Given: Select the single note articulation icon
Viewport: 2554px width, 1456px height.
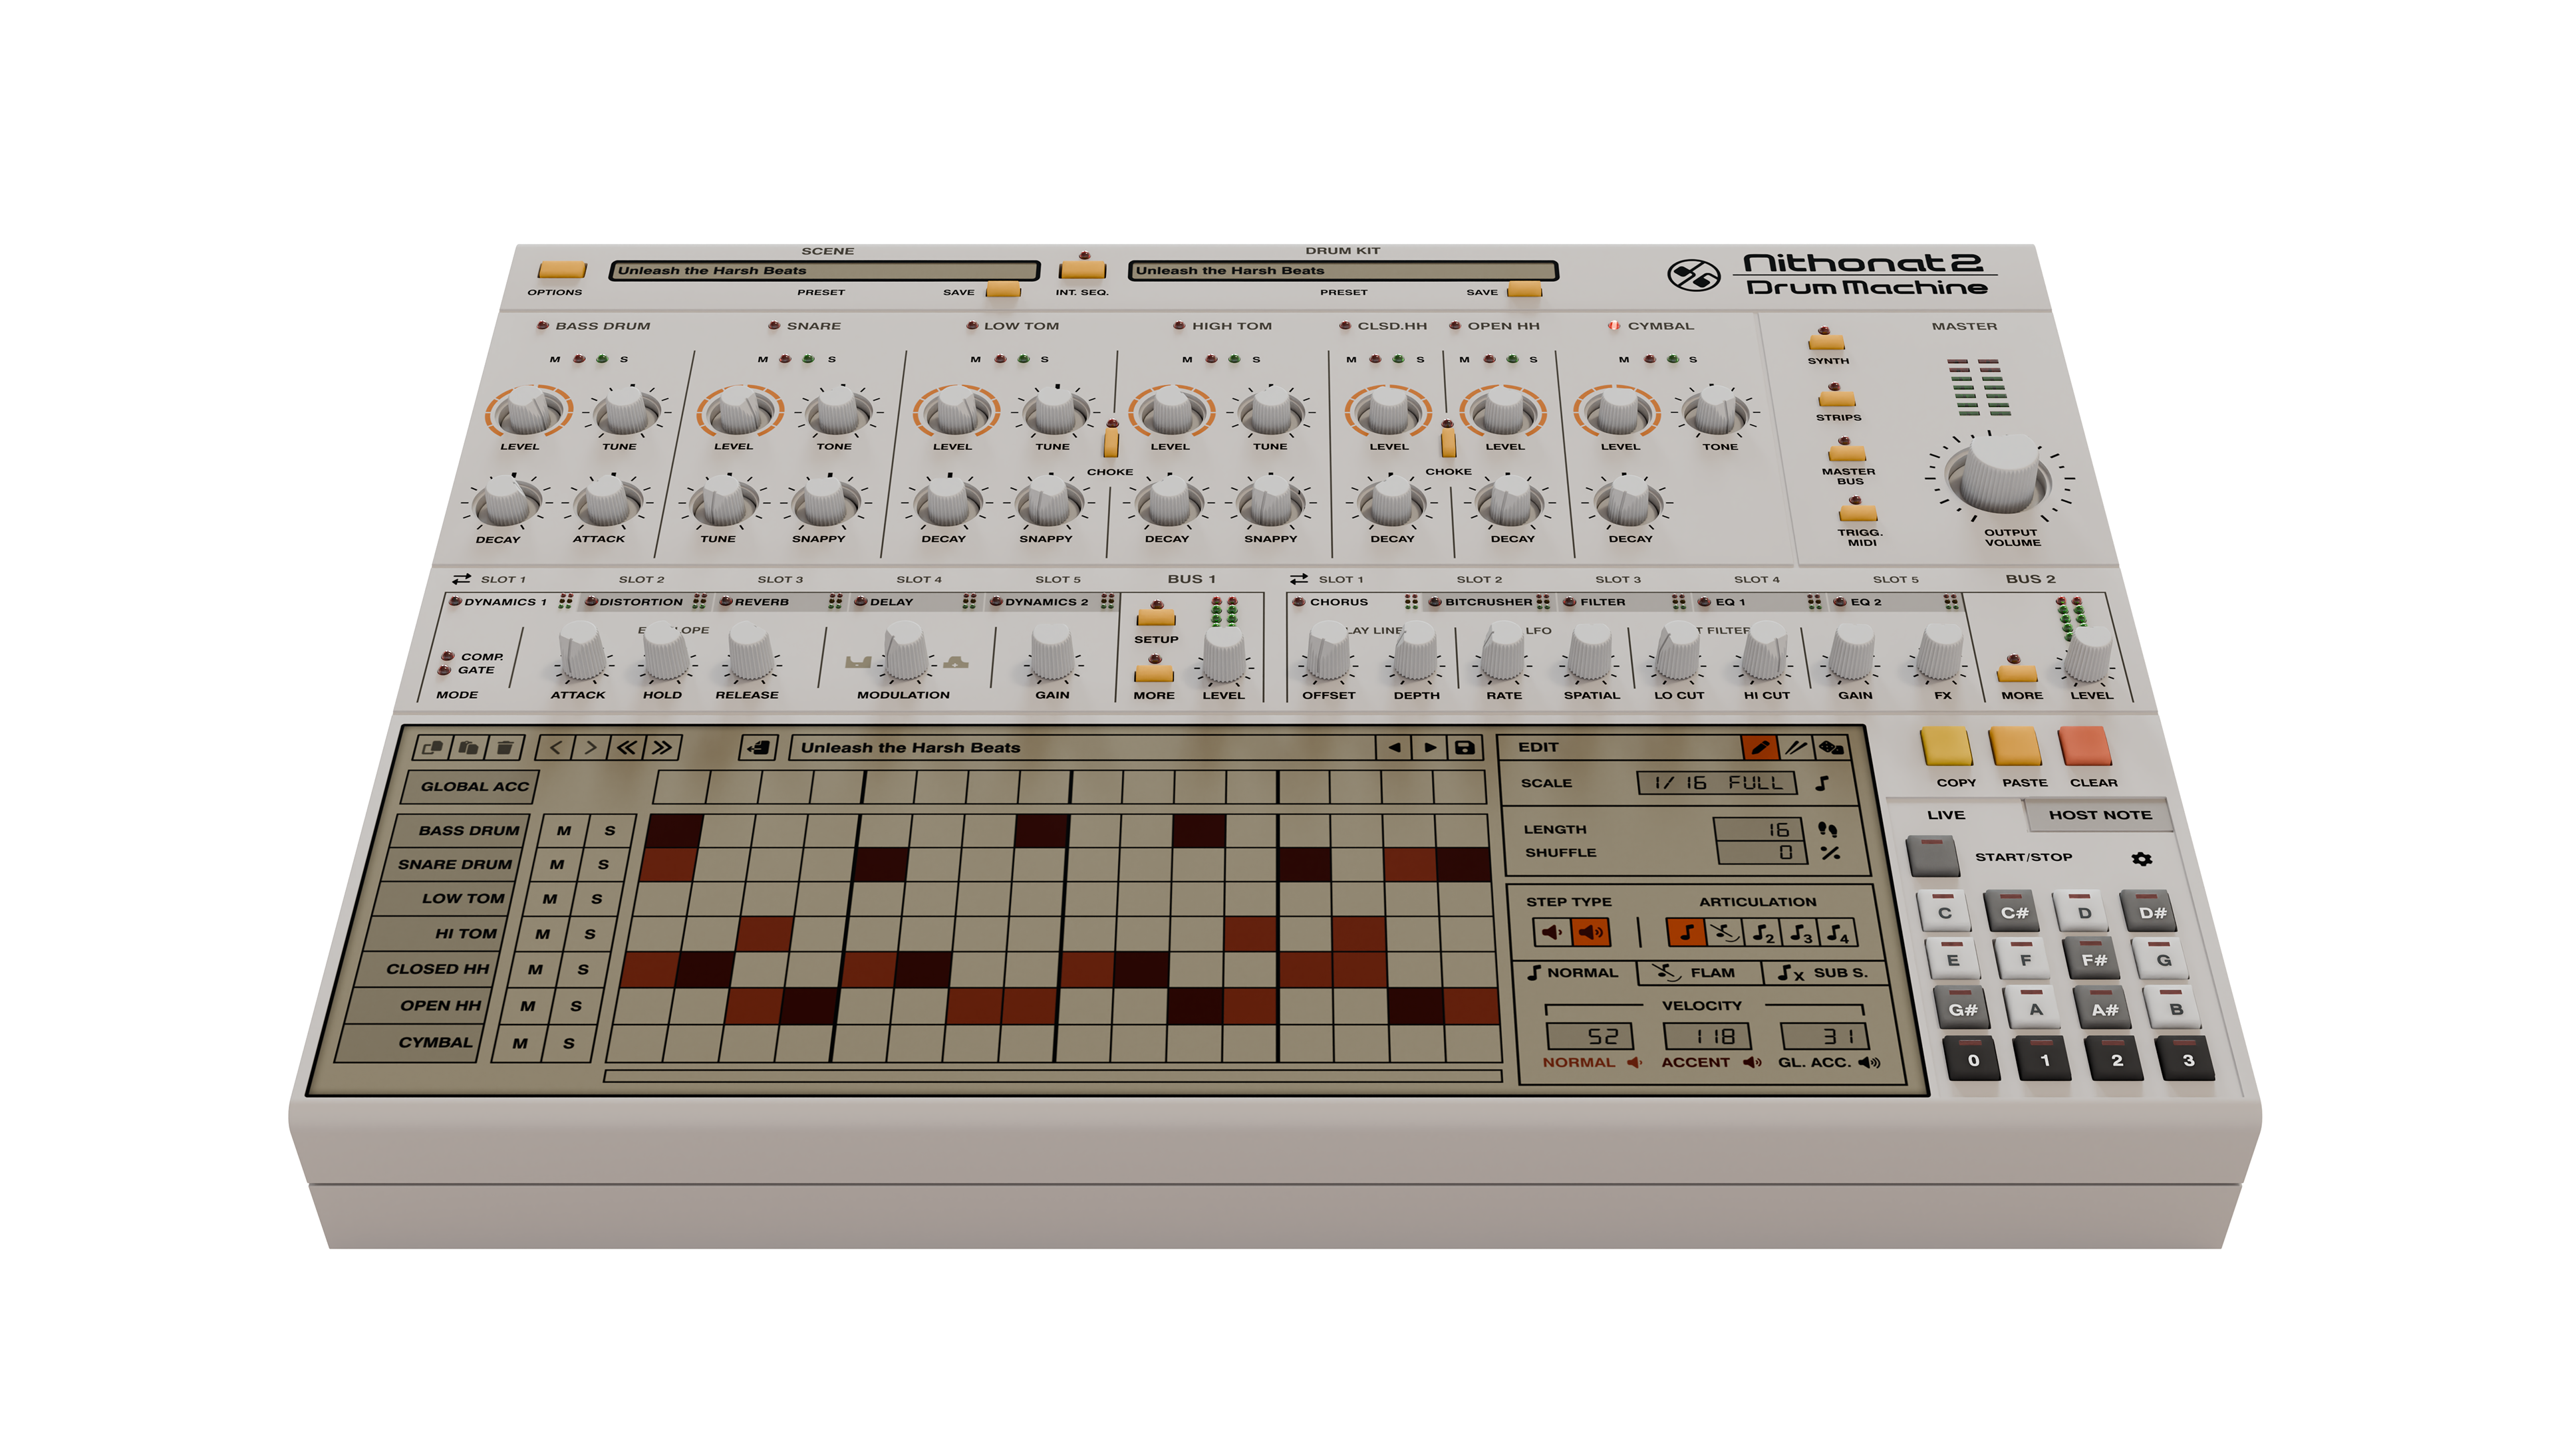Looking at the screenshot, I should tap(1685, 932).
